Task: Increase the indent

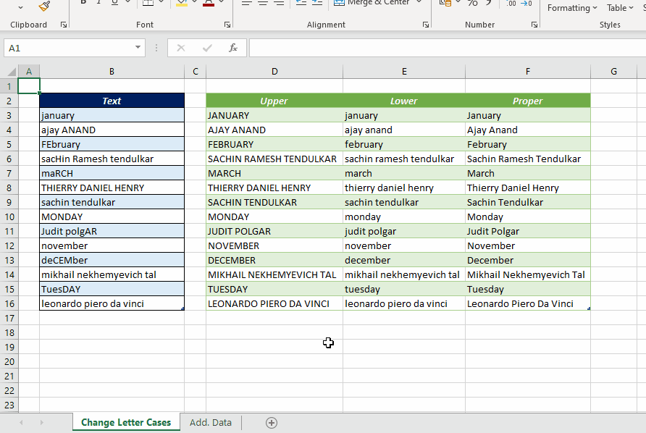Action: coord(317,2)
